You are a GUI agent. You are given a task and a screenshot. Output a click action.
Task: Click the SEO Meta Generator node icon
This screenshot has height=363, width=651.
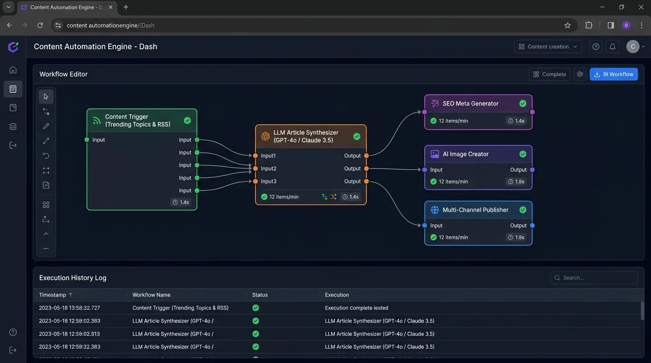(x=435, y=104)
